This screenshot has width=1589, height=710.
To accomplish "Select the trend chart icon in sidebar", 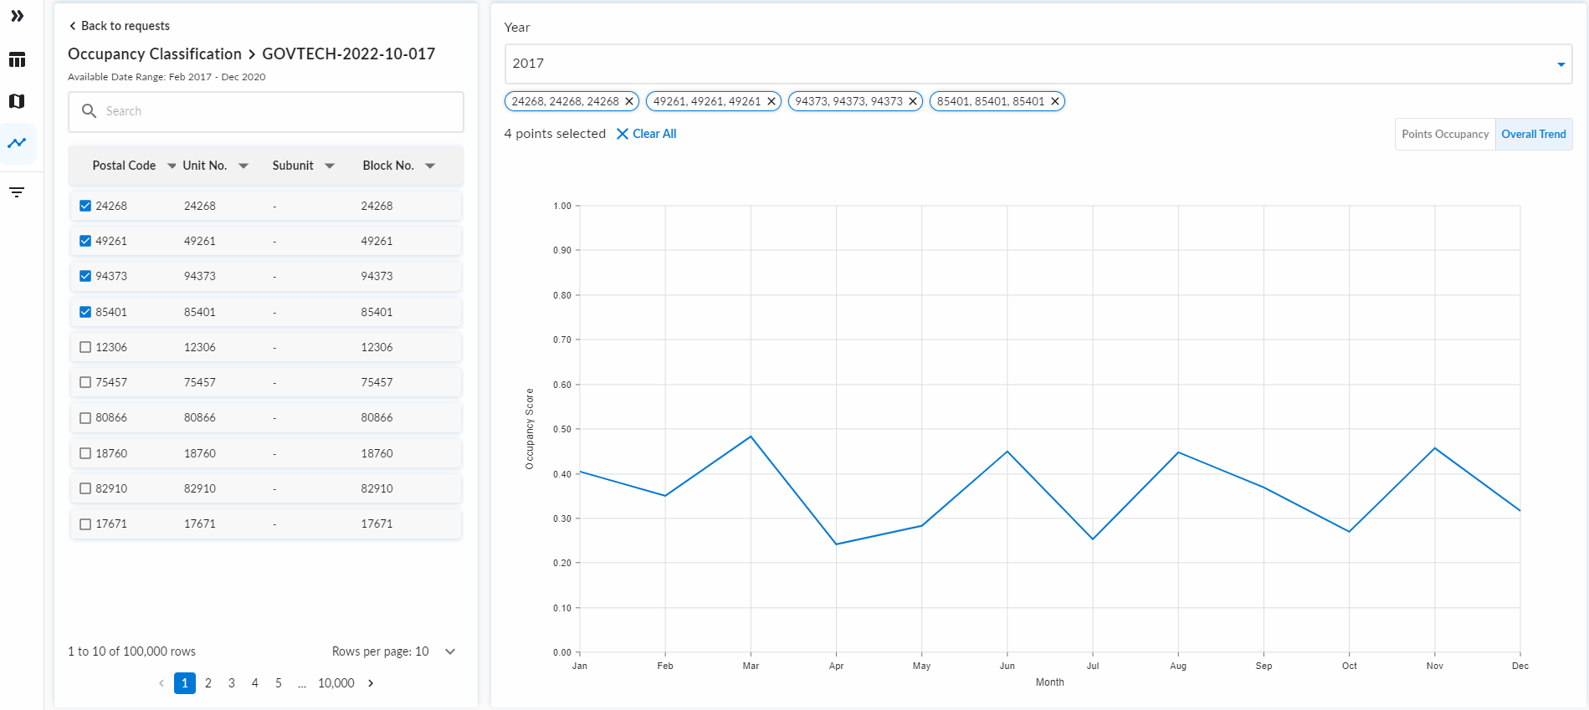I will click(17, 143).
